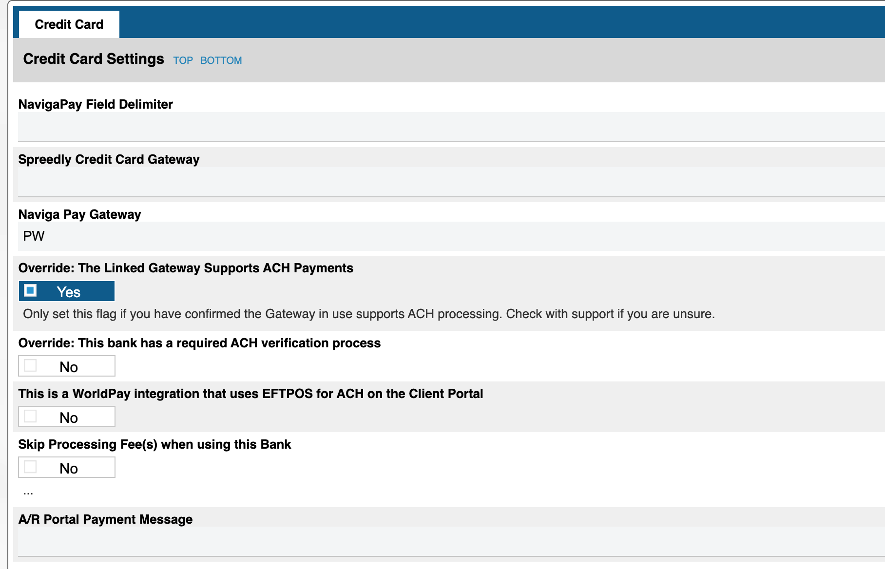
Task: Jump to page TOP link
Action: [x=183, y=60]
